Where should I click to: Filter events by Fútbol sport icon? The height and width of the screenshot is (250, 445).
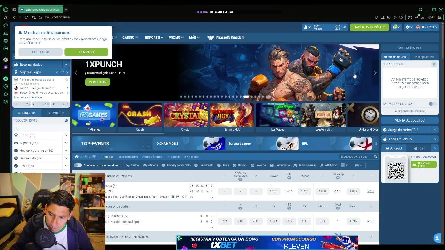tap(133, 165)
